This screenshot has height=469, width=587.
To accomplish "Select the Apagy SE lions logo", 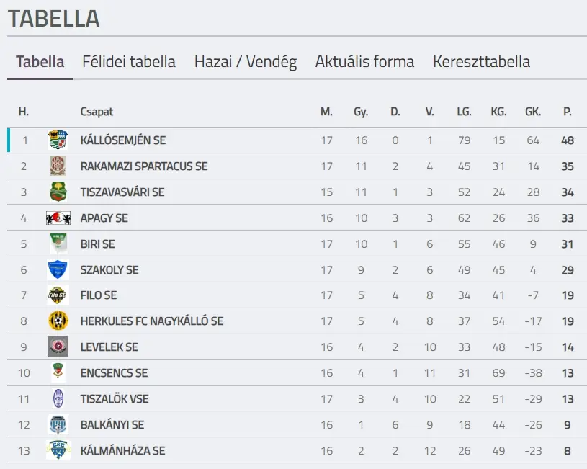I will 58,218.
